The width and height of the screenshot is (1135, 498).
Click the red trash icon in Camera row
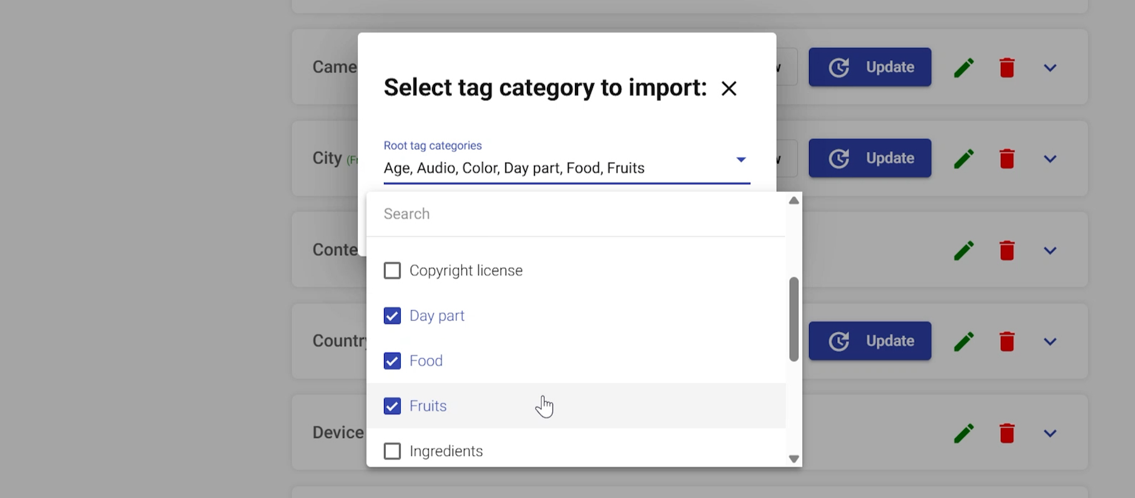point(1006,67)
